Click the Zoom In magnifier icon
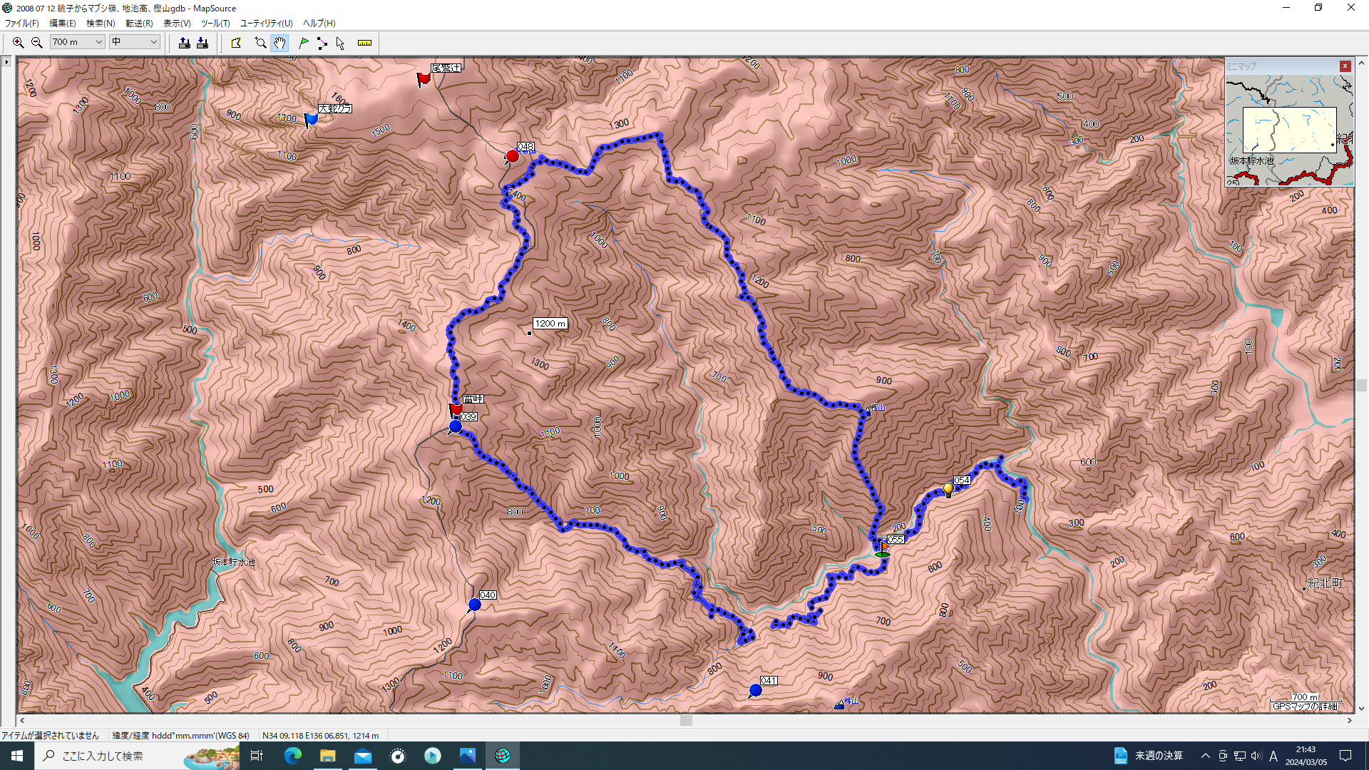1369x770 pixels. (x=19, y=43)
